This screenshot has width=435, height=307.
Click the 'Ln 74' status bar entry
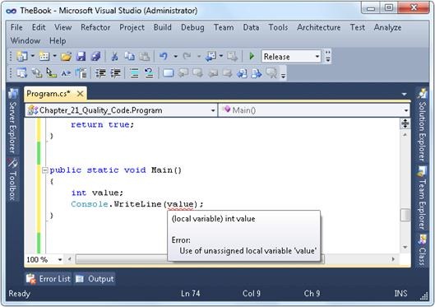190,293
